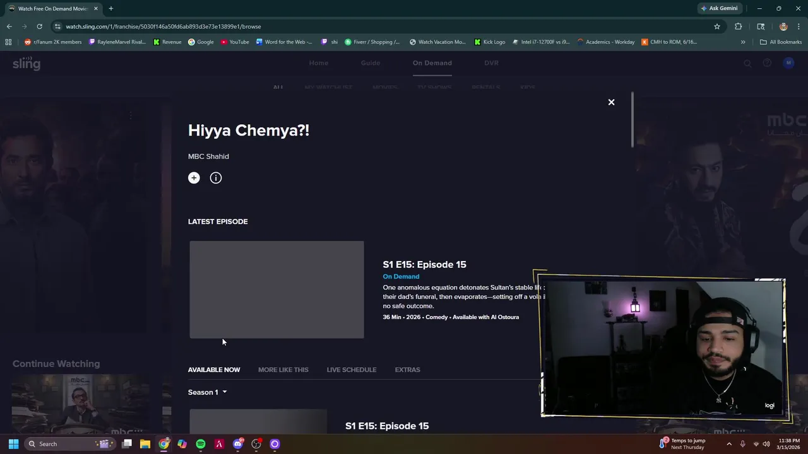Open YouTube bookmark
The image size is (808, 454).
[235, 42]
